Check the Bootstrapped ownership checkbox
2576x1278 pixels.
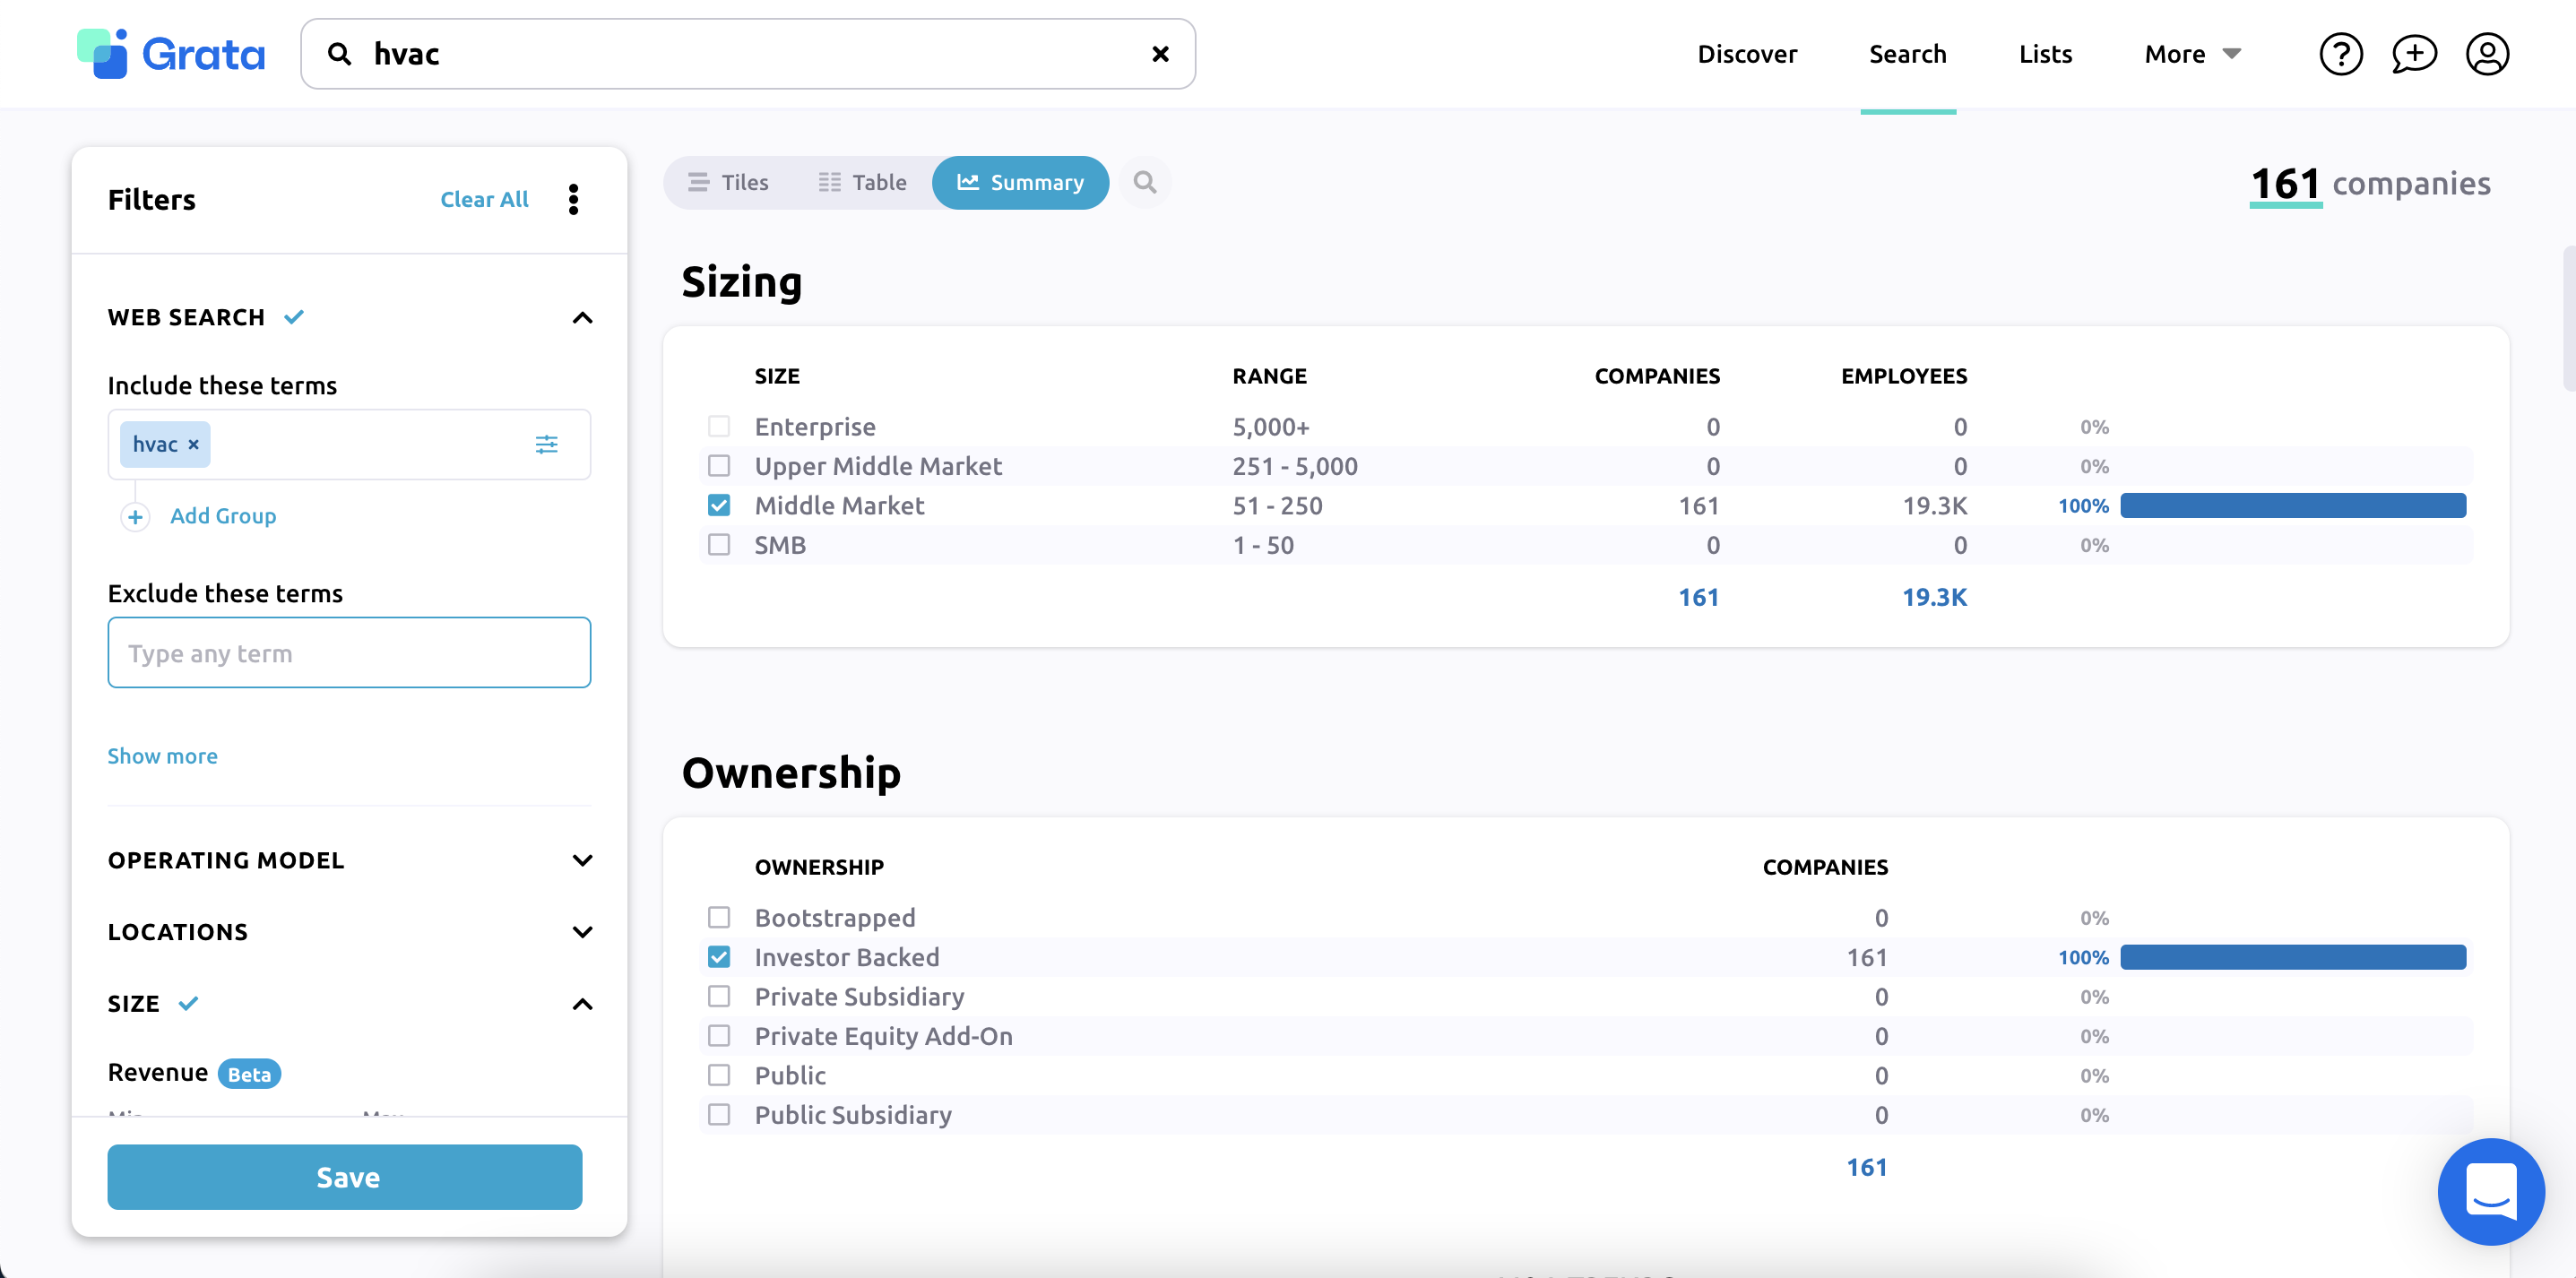(x=719, y=917)
